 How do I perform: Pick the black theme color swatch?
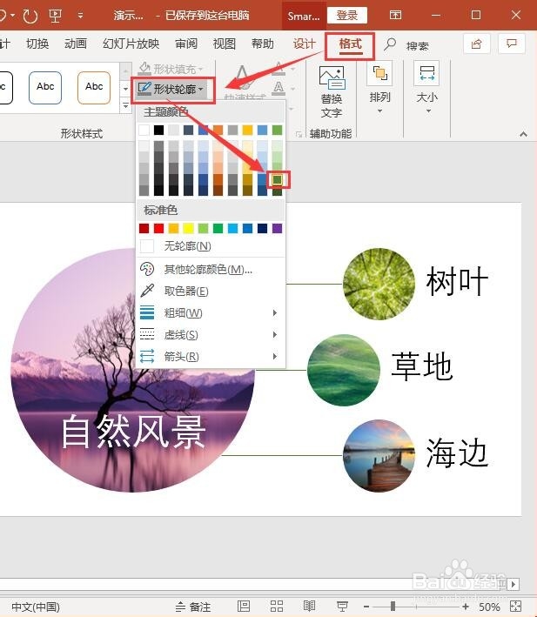coord(158,130)
